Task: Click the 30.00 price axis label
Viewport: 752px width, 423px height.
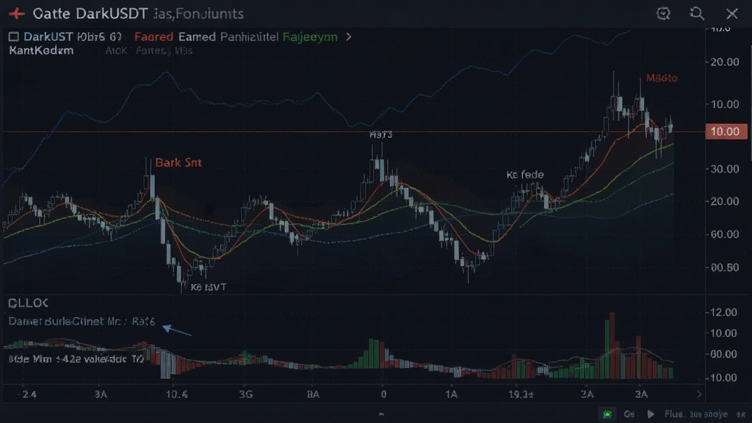Action: pos(725,169)
